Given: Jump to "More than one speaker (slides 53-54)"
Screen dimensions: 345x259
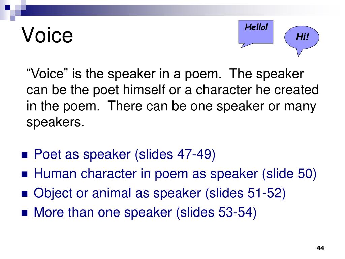Looking at the screenshot, I should click(x=145, y=212).
